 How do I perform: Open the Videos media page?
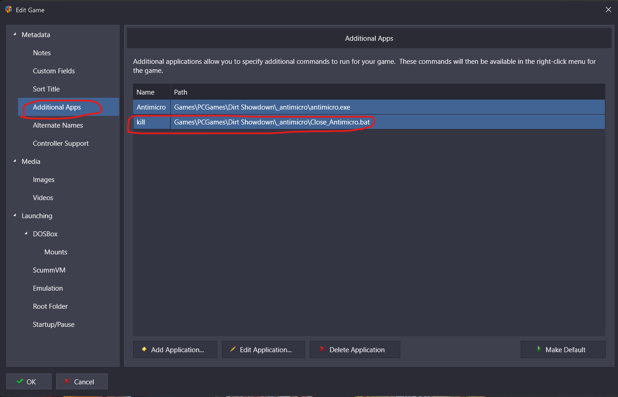point(43,198)
